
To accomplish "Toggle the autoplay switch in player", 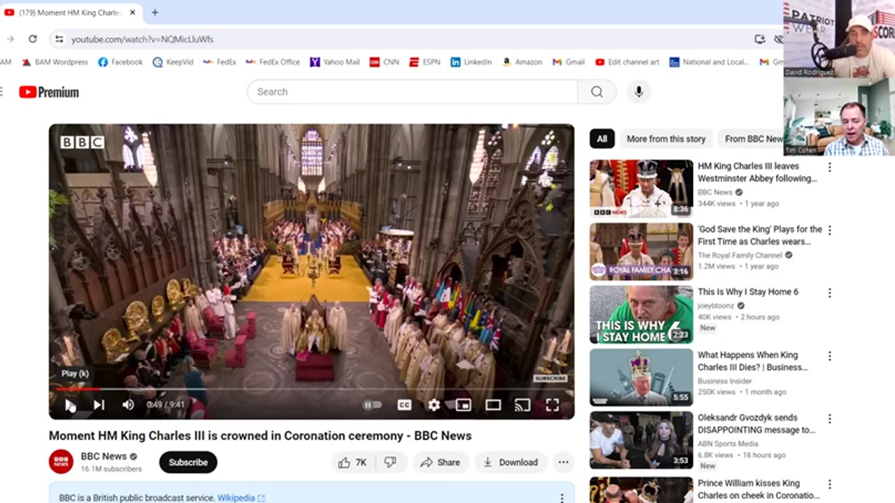I will point(373,404).
